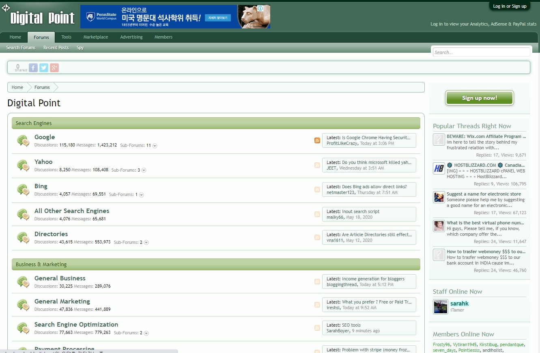Open latest SEO tools thread
540x353 pixels.
(x=351, y=325)
